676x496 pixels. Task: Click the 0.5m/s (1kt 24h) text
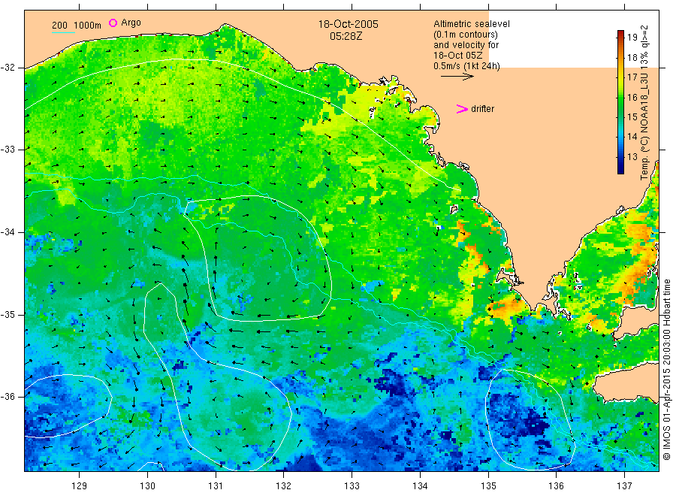tap(467, 66)
